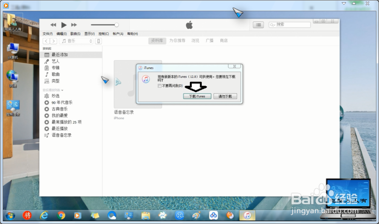Focus the search field in iTunes
Image resolution: width=379 pixels, height=224 pixels.
290,25
